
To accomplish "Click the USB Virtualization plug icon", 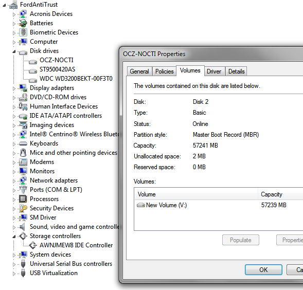I will coord(23,273).
